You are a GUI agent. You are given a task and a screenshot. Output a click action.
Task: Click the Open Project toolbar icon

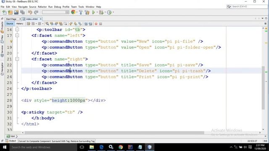pyautogui.click(x=16, y=12)
